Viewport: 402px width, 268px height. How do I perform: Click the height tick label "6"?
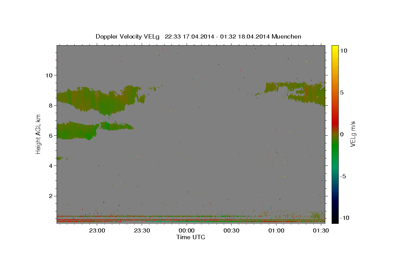point(51,135)
